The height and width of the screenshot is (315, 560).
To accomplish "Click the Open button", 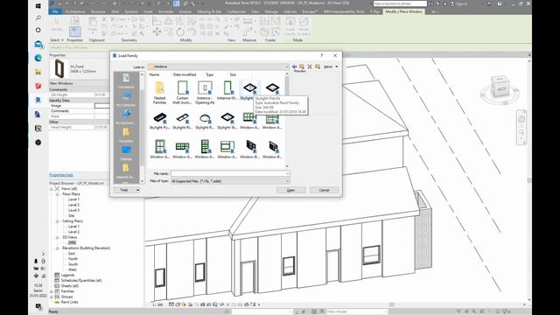I will point(290,190).
